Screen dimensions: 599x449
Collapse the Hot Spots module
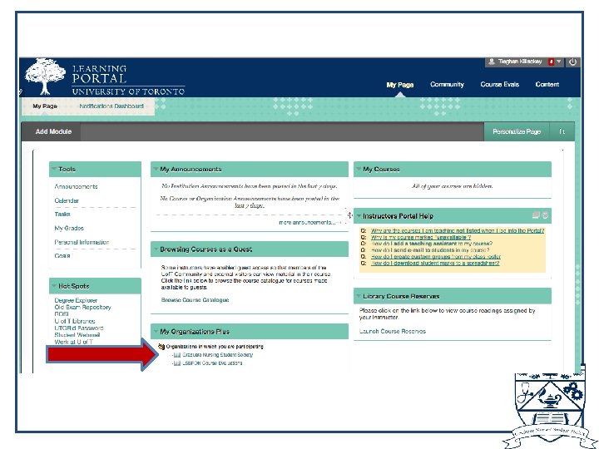click(54, 285)
